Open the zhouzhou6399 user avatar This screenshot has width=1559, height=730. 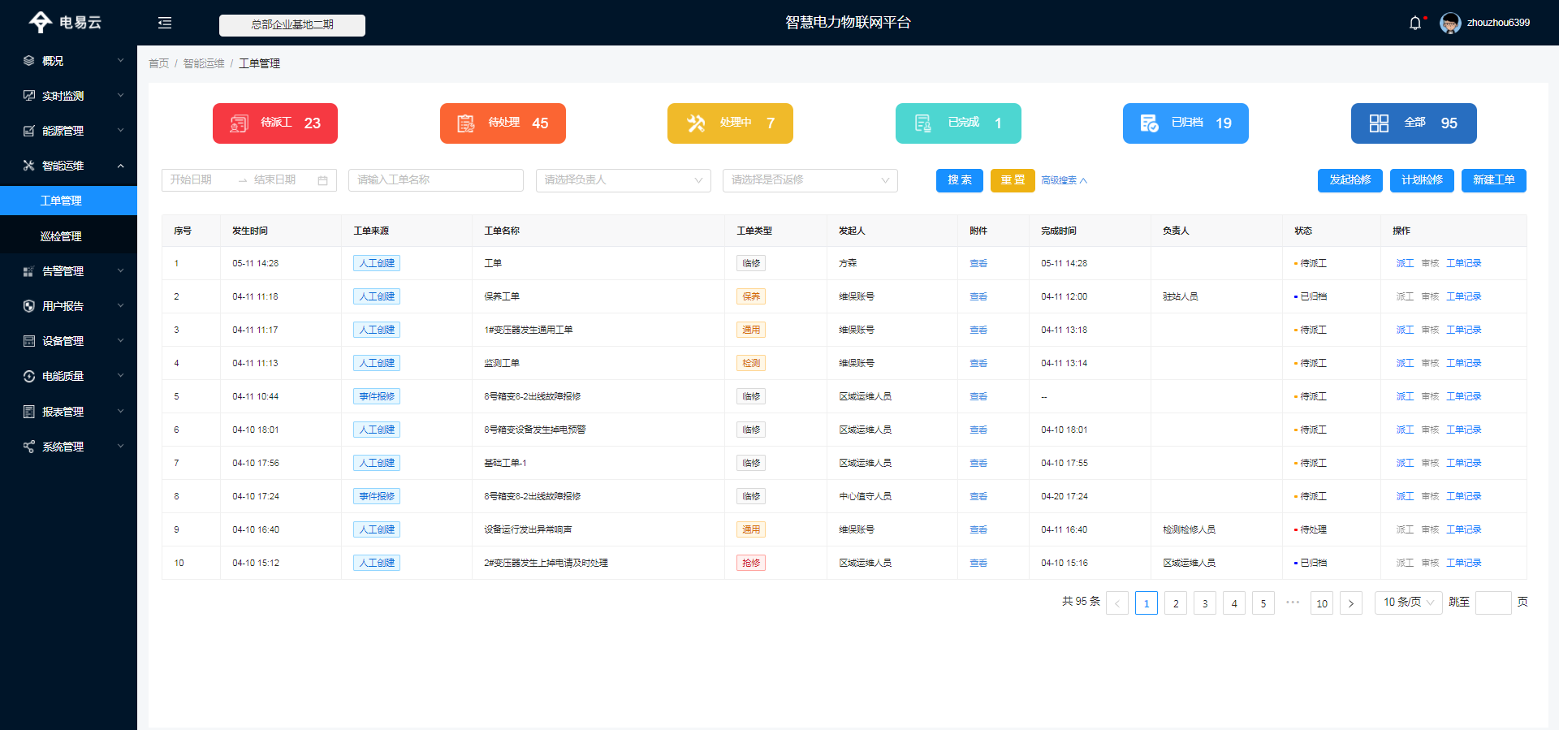(x=1449, y=23)
